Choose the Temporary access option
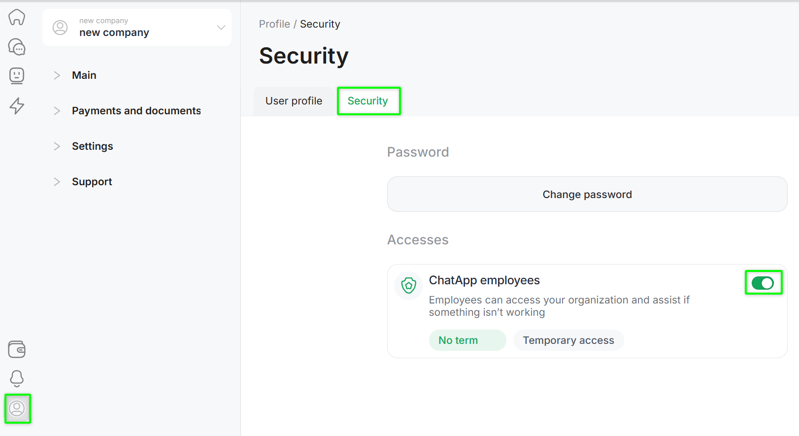The width and height of the screenshot is (799, 436). click(568, 340)
